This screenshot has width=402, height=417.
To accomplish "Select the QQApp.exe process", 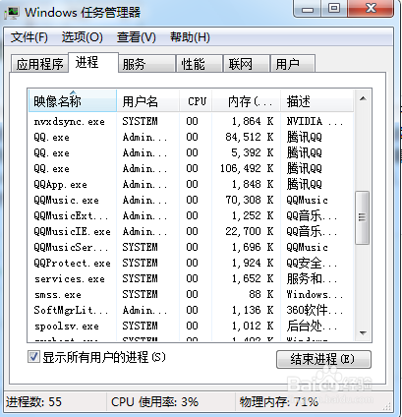I will point(192,184).
